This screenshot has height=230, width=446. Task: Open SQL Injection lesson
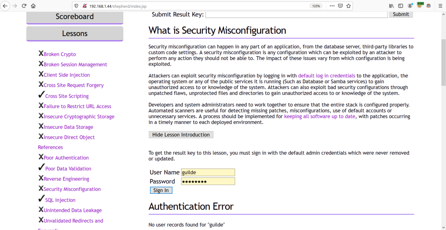tap(60, 200)
